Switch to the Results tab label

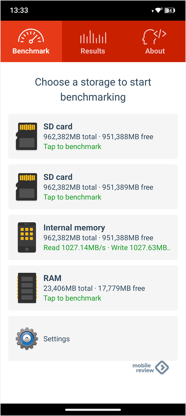(x=93, y=51)
